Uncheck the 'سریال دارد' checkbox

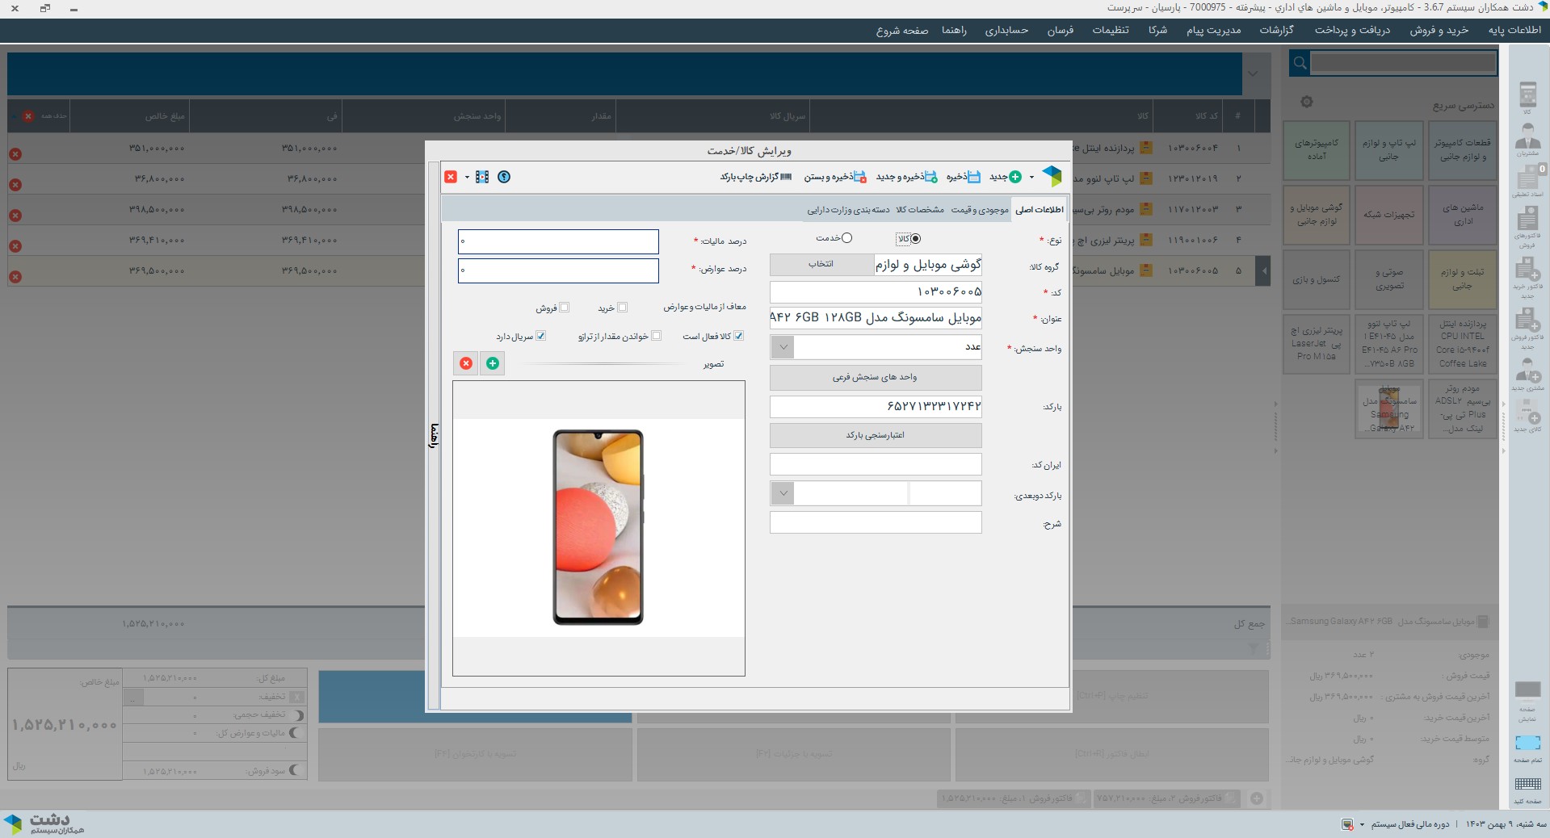click(x=541, y=336)
